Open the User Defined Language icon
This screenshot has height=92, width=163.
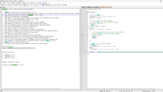pos(45,5)
